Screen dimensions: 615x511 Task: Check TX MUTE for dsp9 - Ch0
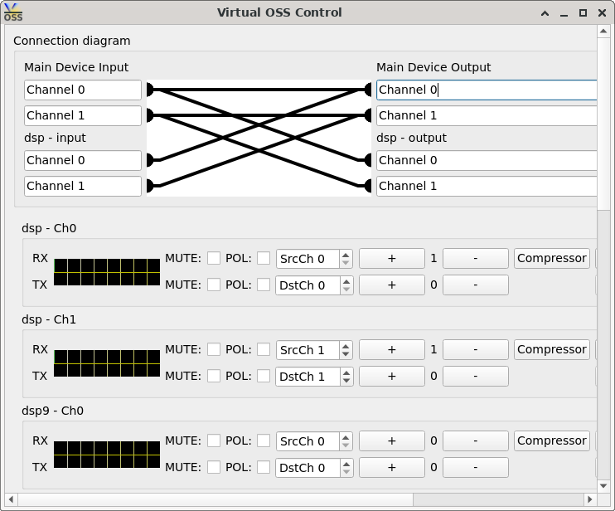pyautogui.click(x=214, y=467)
